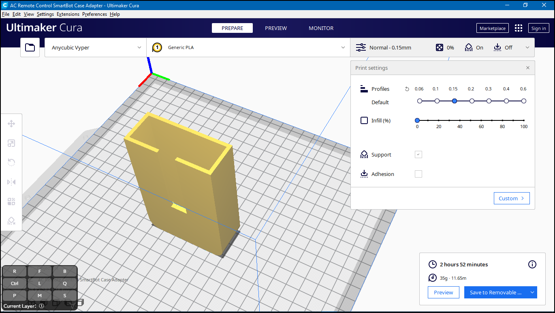Set infill slider to the 40 mark

pyautogui.click(x=460, y=120)
